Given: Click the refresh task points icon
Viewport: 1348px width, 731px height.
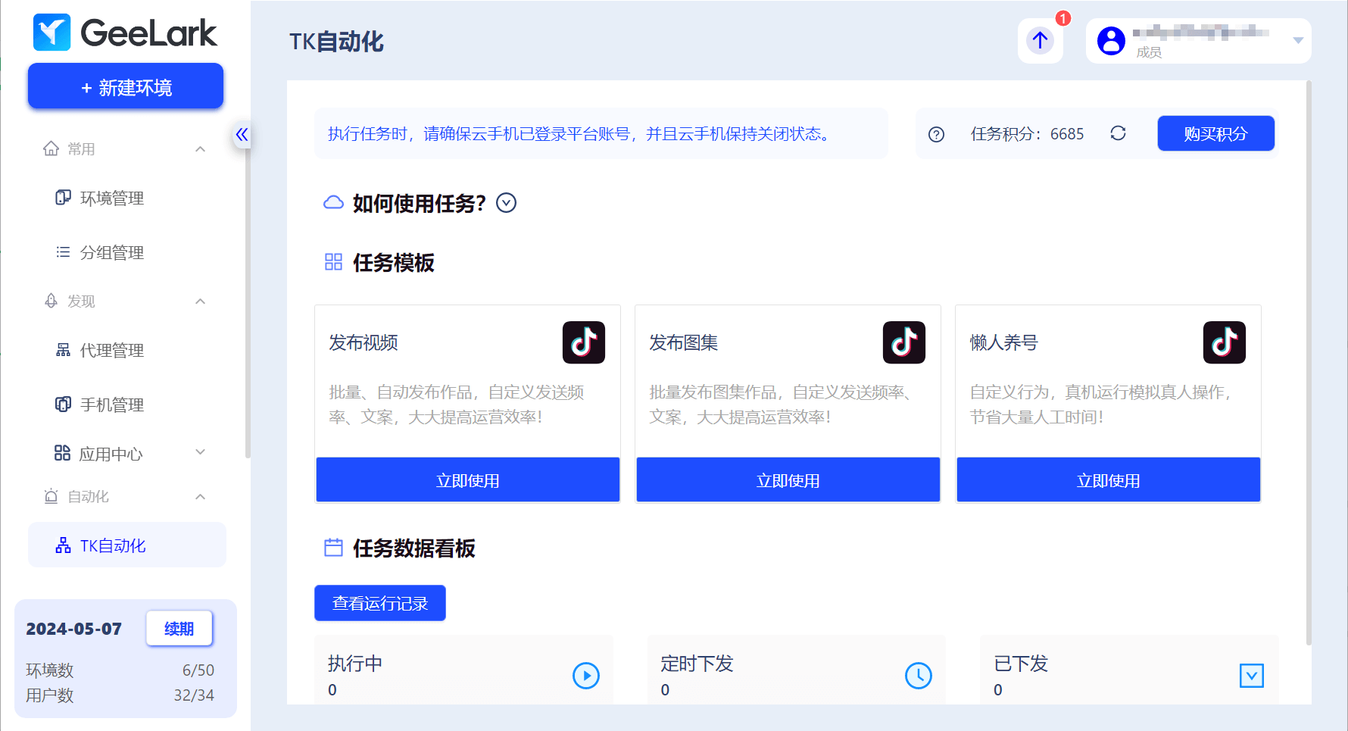Looking at the screenshot, I should coord(1118,134).
